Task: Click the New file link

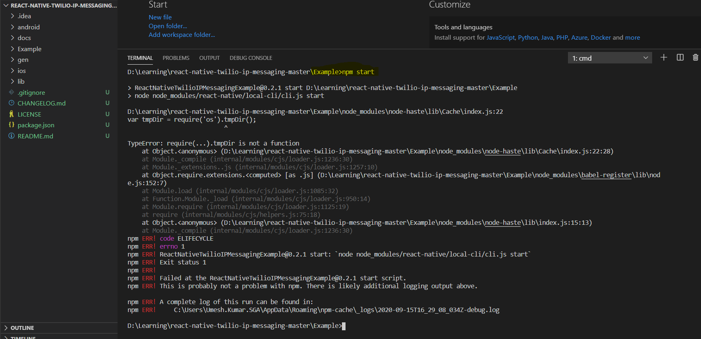Action: tap(160, 17)
